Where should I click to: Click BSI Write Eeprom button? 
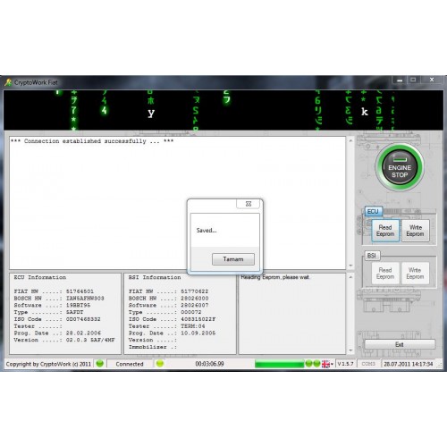[x=415, y=274]
